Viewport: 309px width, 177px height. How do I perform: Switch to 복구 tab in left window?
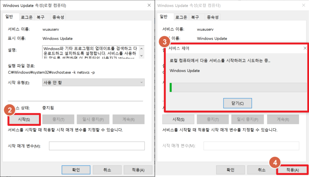coord(41,17)
